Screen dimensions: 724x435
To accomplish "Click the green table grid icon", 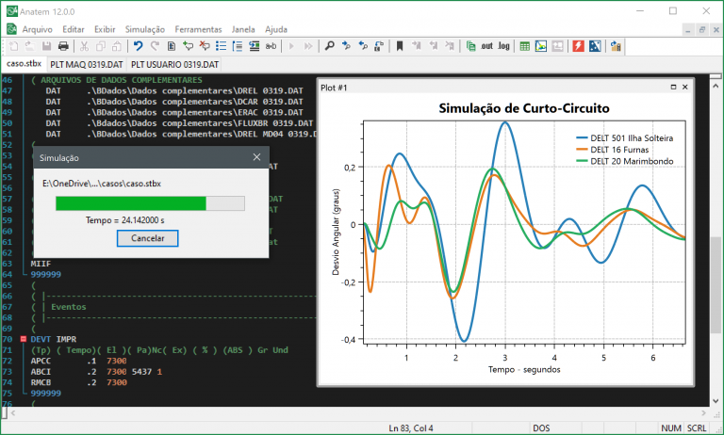I will (x=523, y=45).
